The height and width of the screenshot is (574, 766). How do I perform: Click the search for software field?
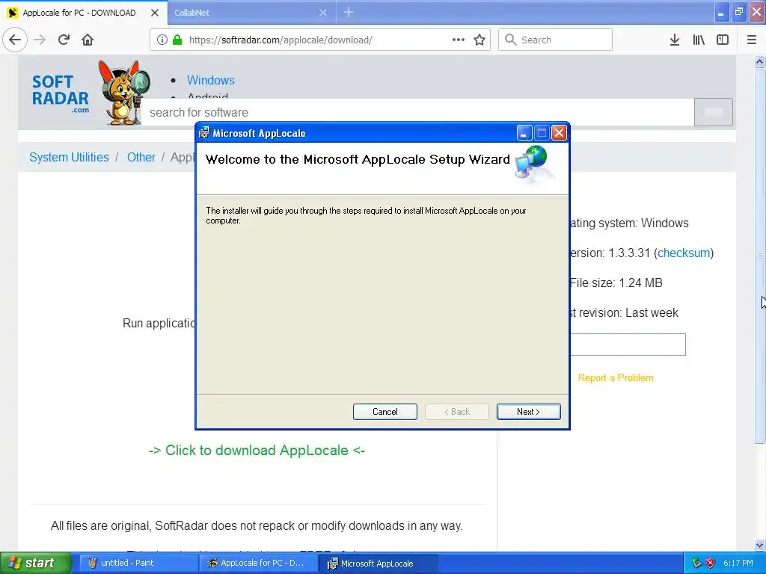pyautogui.click(x=417, y=112)
